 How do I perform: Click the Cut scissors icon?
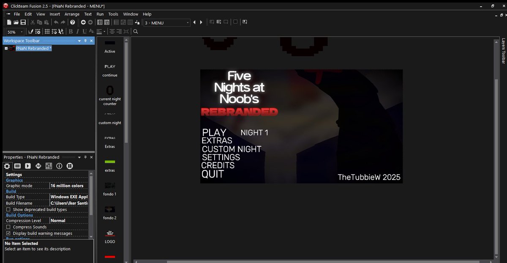[33, 22]
